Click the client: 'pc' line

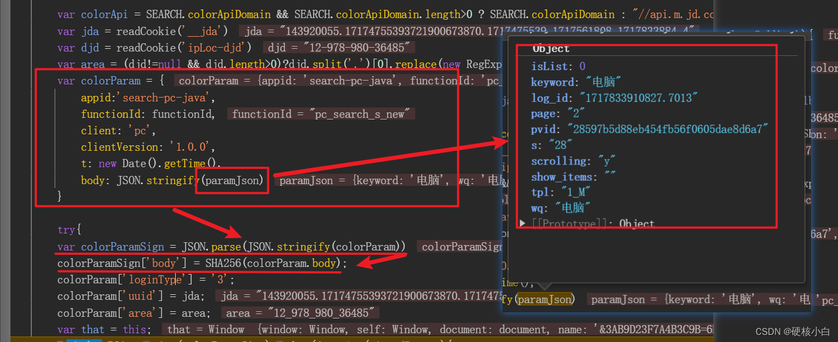[x=119, y=130]
